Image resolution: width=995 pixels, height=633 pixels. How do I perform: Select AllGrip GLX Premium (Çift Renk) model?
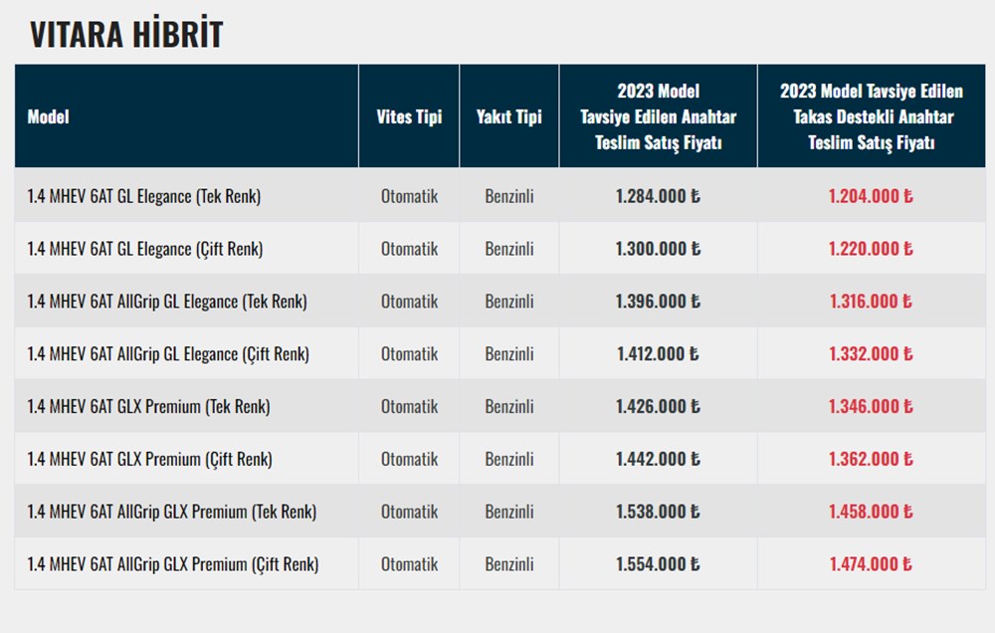click(x=173, y=565)
